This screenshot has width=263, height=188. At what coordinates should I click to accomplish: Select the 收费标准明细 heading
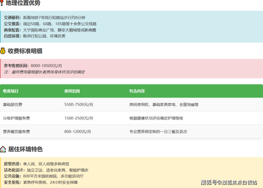pos(25,51)
